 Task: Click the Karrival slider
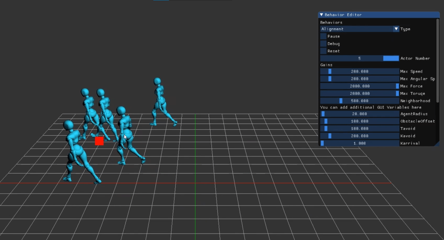359,143
